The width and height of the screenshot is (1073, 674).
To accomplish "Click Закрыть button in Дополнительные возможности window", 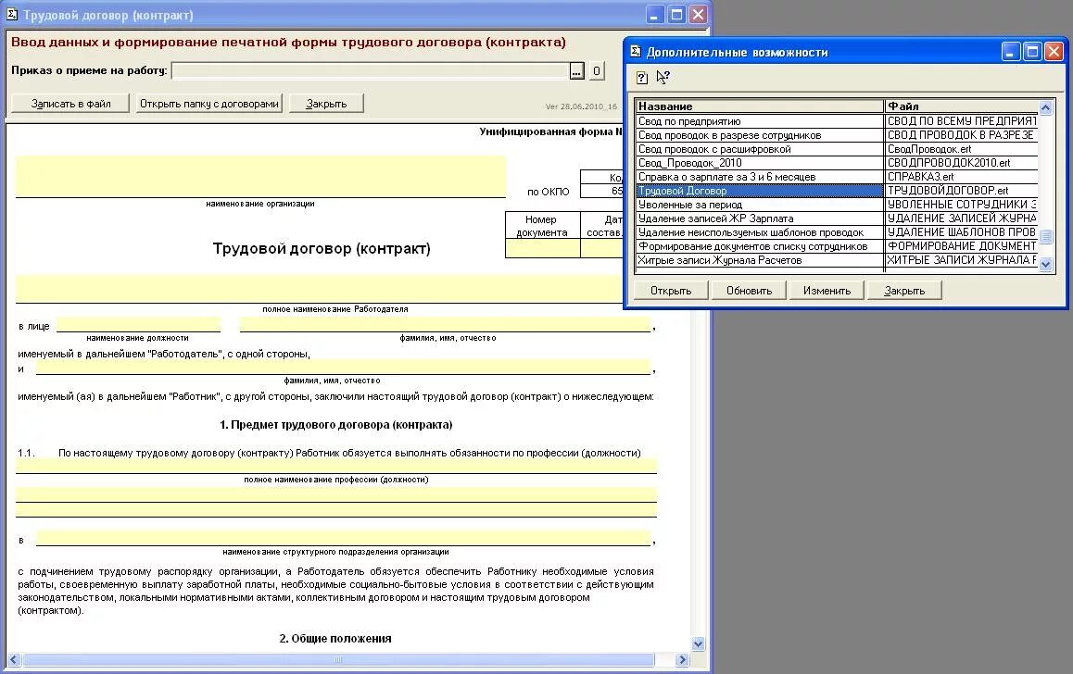I will tap(904, 291).
